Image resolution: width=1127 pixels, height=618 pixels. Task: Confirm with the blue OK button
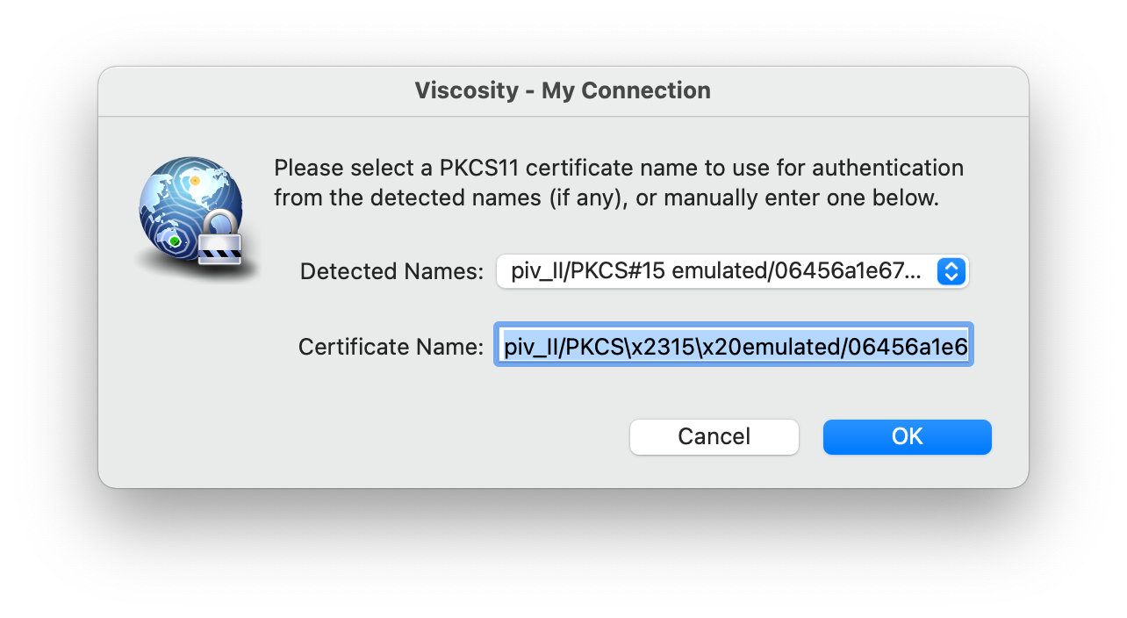(x=907, y=437)
